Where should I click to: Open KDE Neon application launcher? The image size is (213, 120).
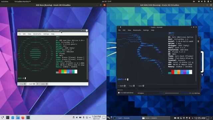point(2,117)
